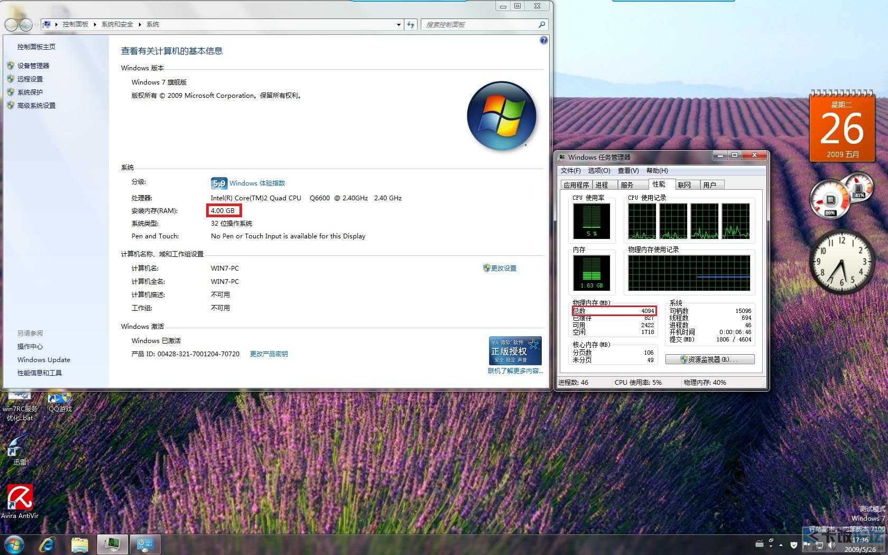
Task: Open Device Manager in the sidebar
Action: click(x=33, y=66)
